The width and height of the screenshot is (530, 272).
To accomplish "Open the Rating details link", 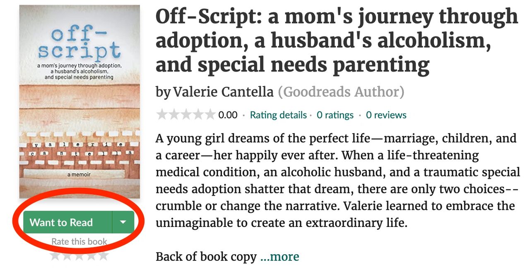I will 278,115.
